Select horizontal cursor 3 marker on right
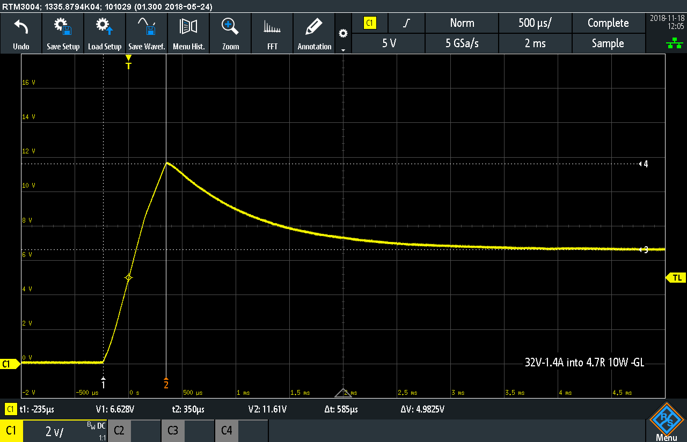 644,249
